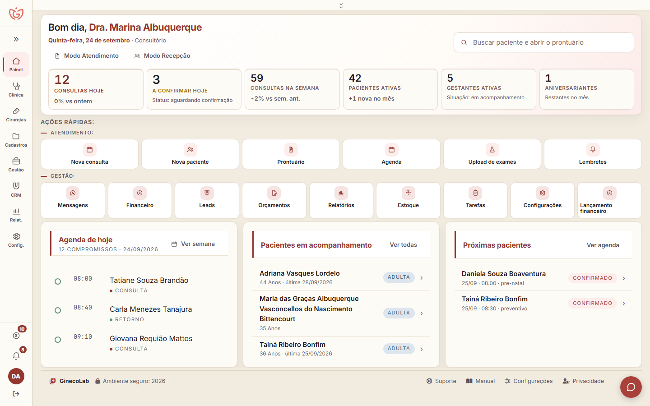The width and height of the screenshot is (650, 406).
Task: Open Upload de exames
Action: tap(492, 154)
